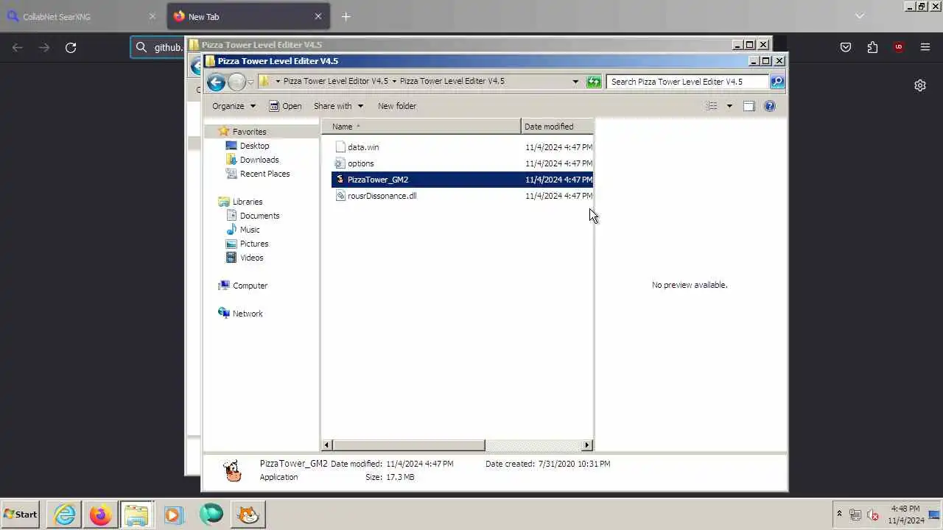
Task: Open the recent locations dropdown beside Forward
Action: tap(251, 82)
